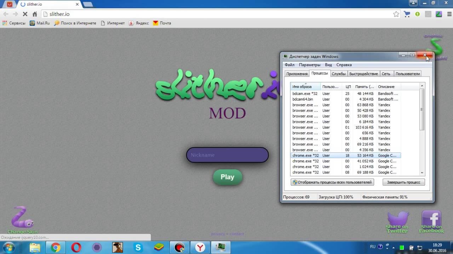Open the Почта bookmark
The image size is (453, 254).
point(162,23)
